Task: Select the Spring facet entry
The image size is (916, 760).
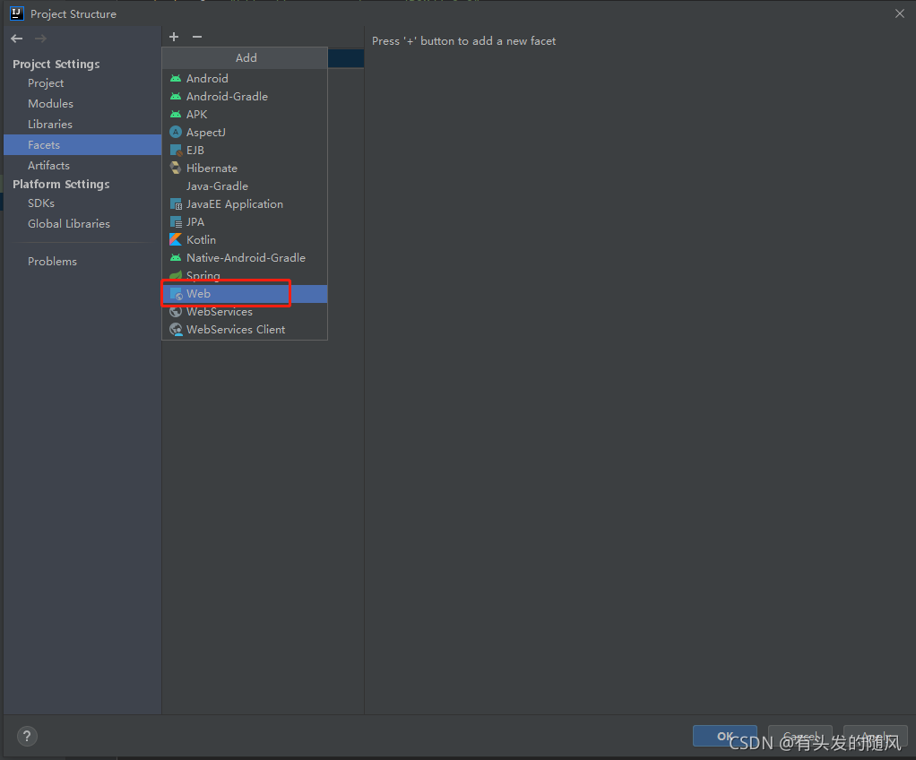Action: [245, 276]
